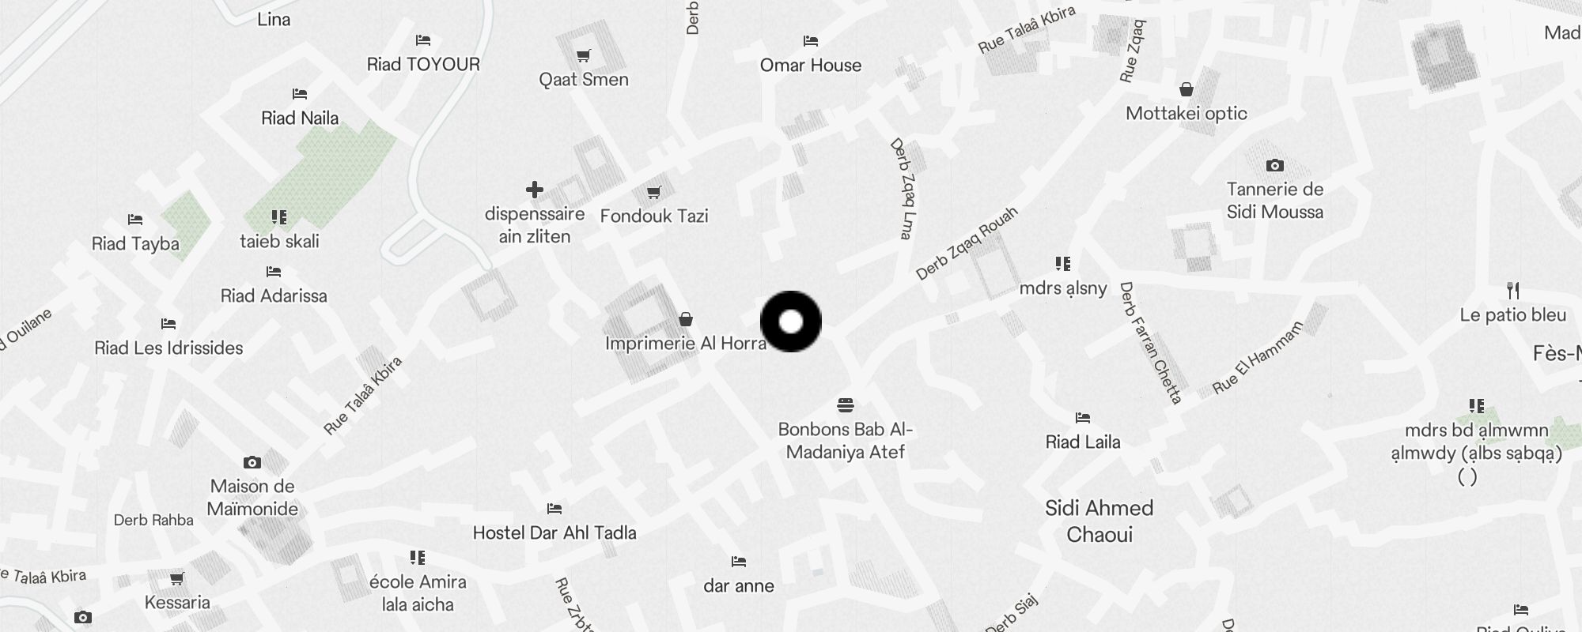Select the Kessaria shopping cart icon

[177, 578]
